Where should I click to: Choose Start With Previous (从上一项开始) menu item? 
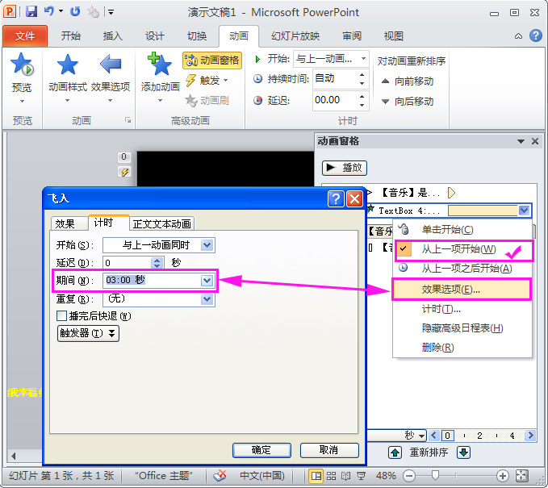tap(462, 249)
